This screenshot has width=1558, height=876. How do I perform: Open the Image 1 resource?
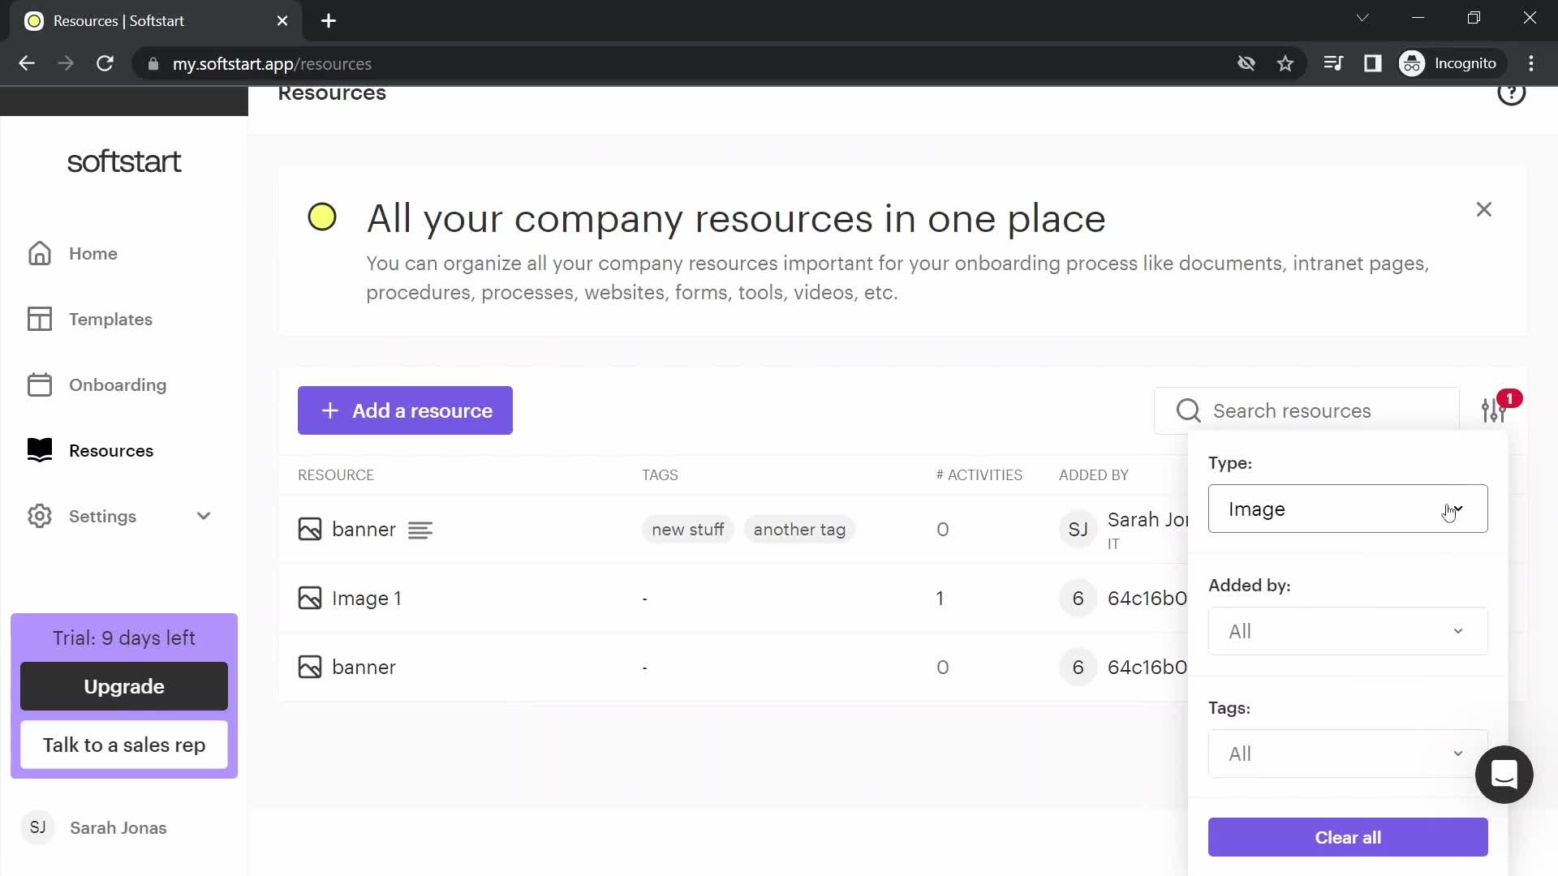click(x=366, y=599)
